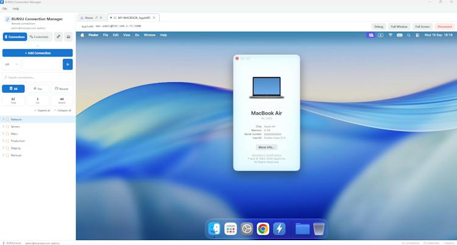Click Collapse all above the tree
457x245 pixels.
[63, 110]
